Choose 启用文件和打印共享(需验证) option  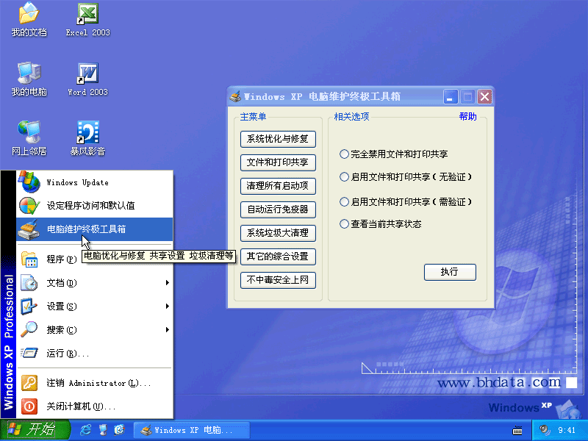(x=344, y=201)
